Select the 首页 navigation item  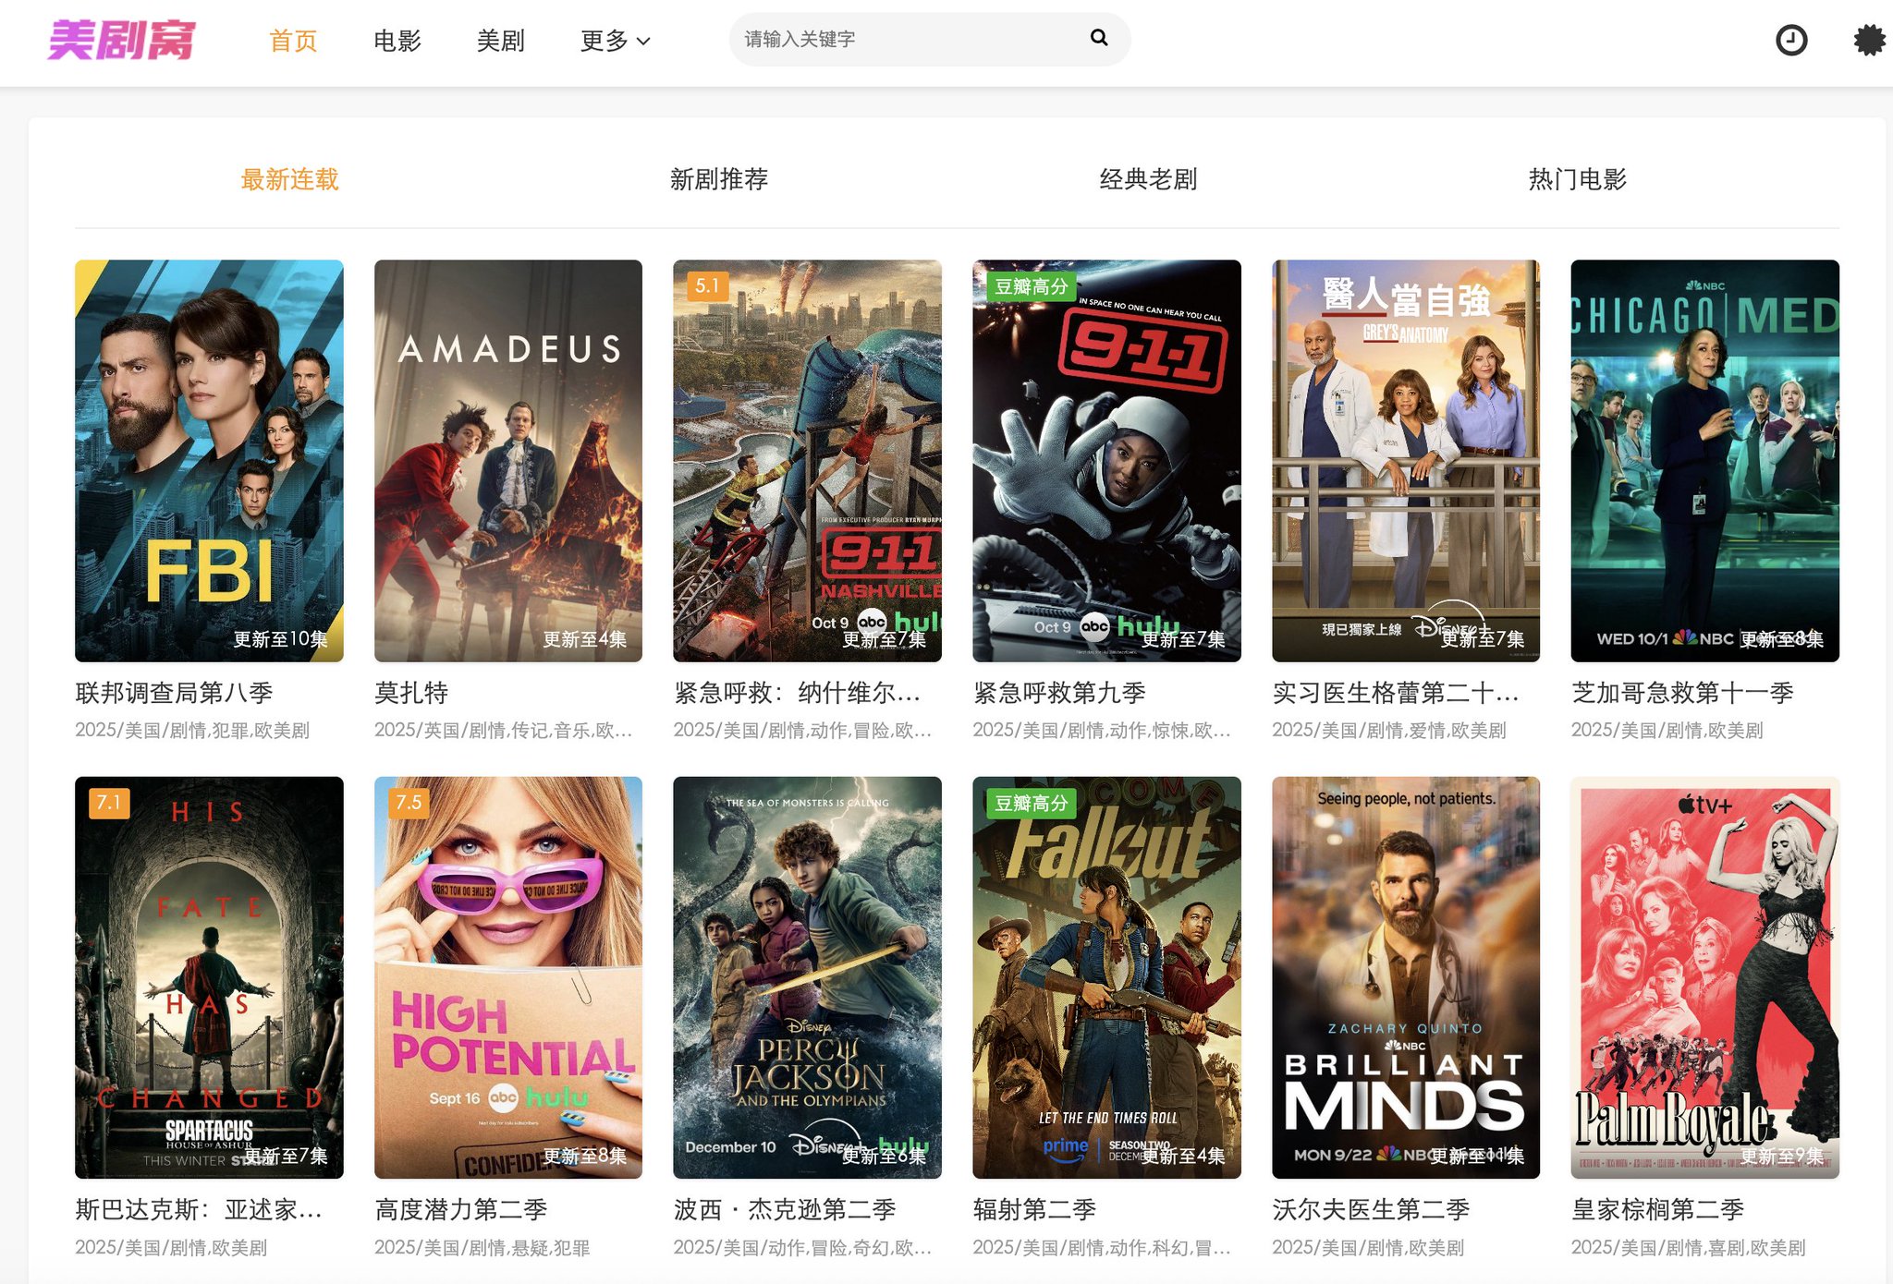pyautogui.click(x=293, y=41)
